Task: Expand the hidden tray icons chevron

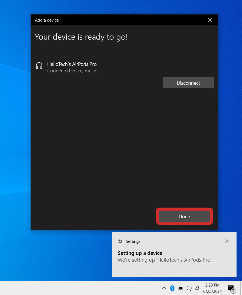Action: [164, 288]
